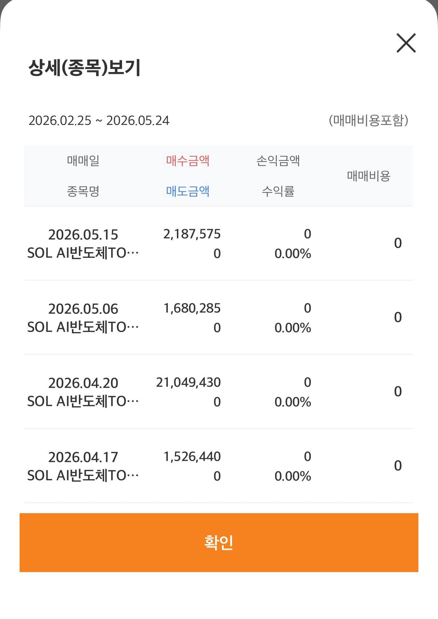This screenshot has height=619, width=438.
Task: Tap the 21,049,430 purchase amount
Action: tap(188, 382)
